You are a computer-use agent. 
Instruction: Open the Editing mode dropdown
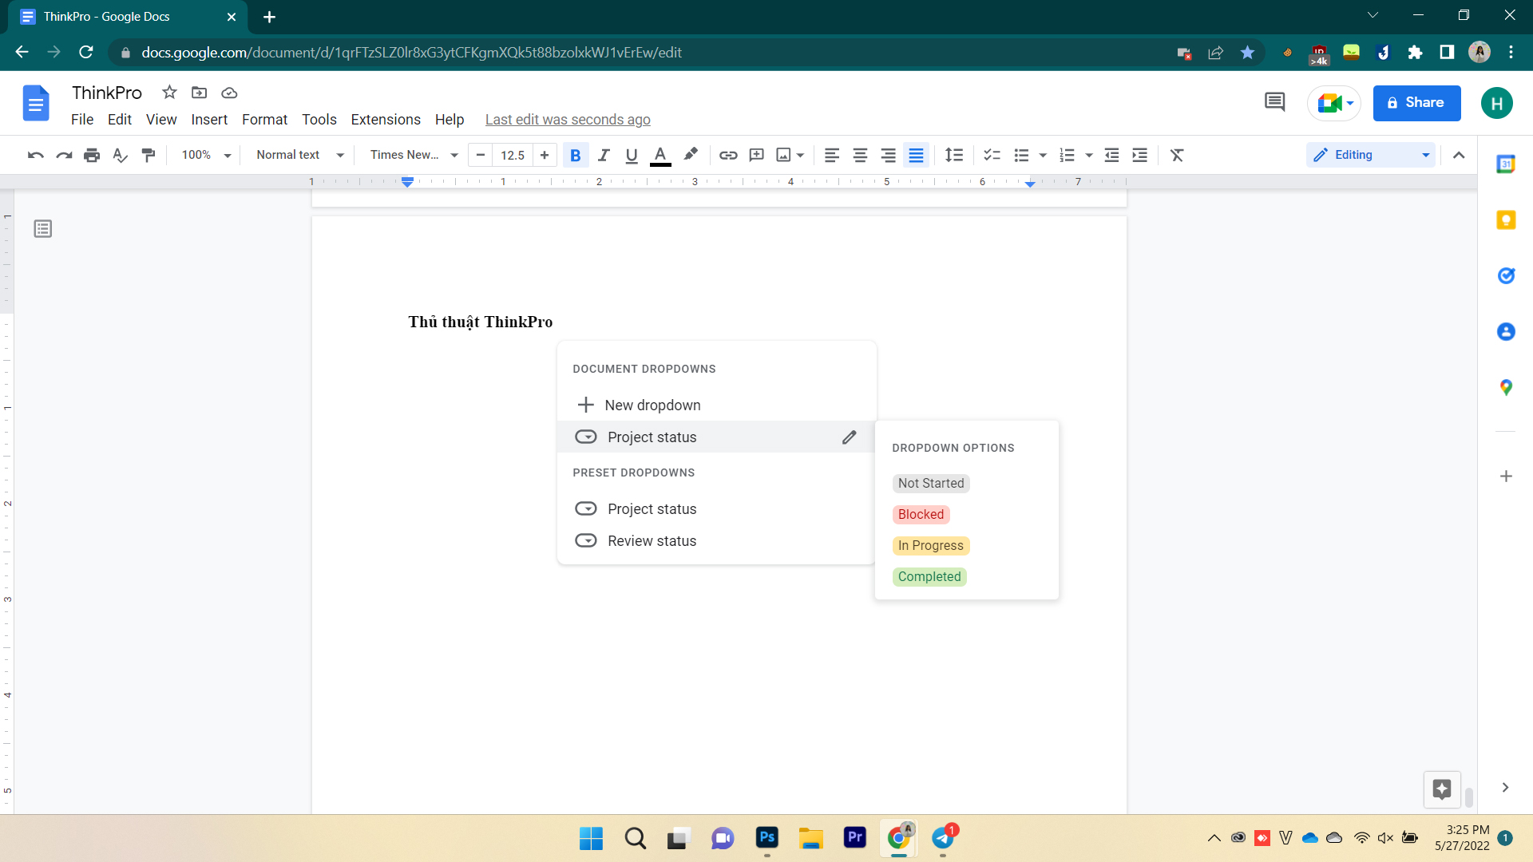click(x=1371, y=155)
